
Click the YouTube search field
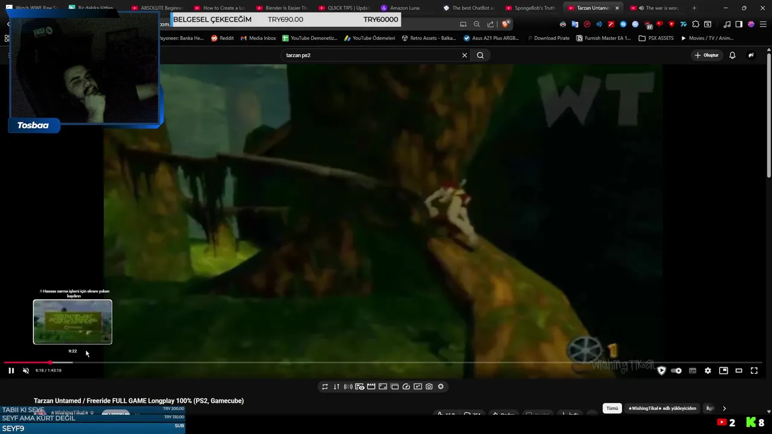coord(371,55)
